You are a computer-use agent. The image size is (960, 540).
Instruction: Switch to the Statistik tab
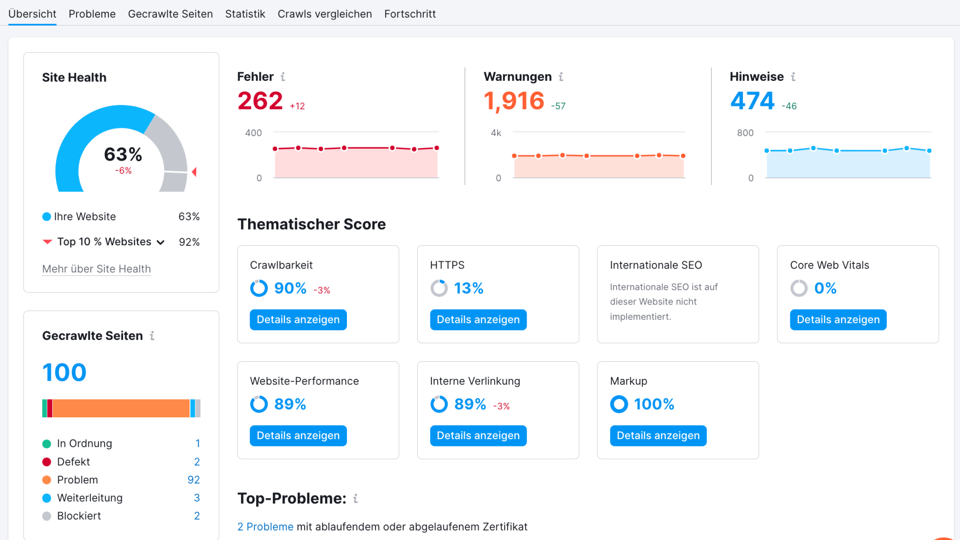[245, 14]
